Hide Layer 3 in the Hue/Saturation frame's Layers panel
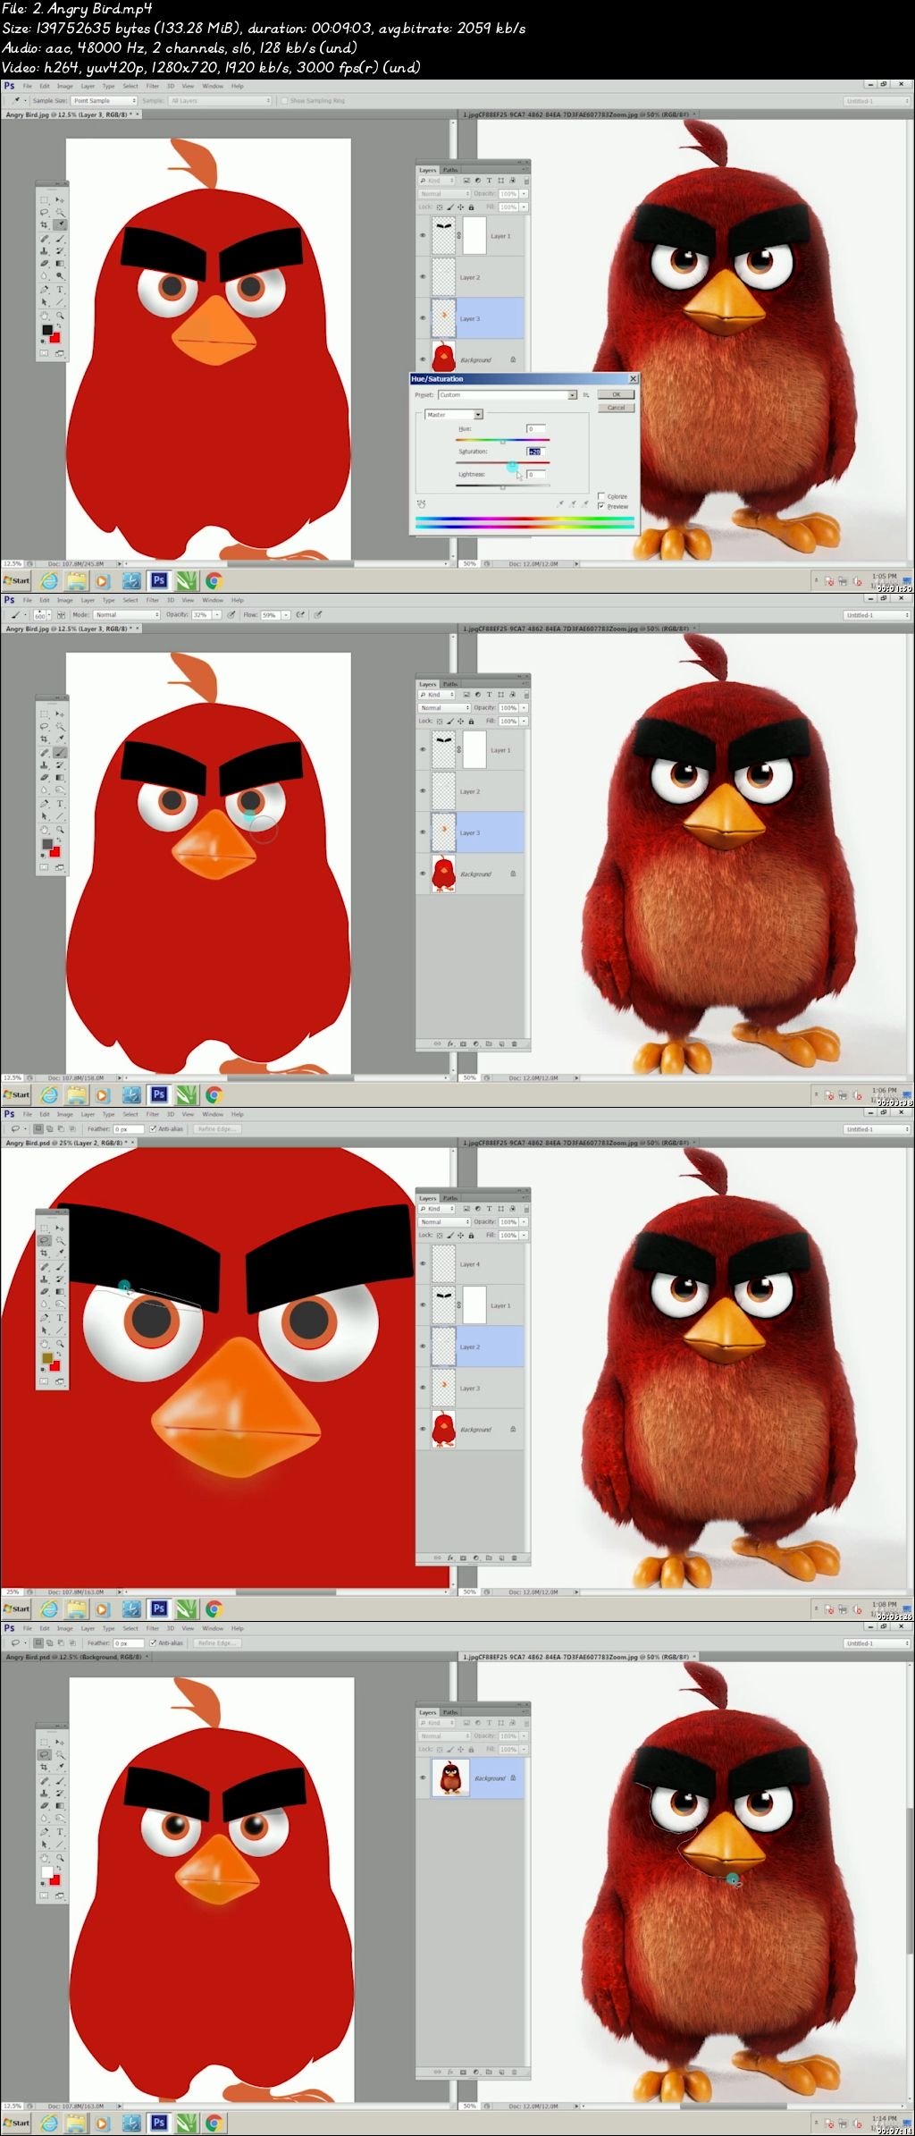 423,318
